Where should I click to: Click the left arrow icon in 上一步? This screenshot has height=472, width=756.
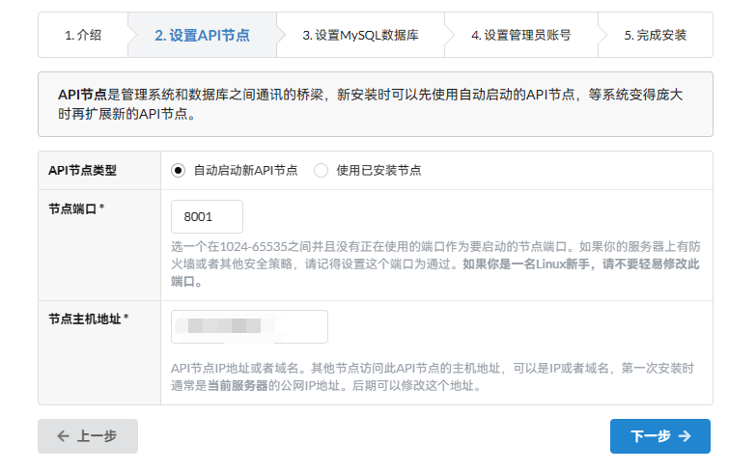[64, 436]
